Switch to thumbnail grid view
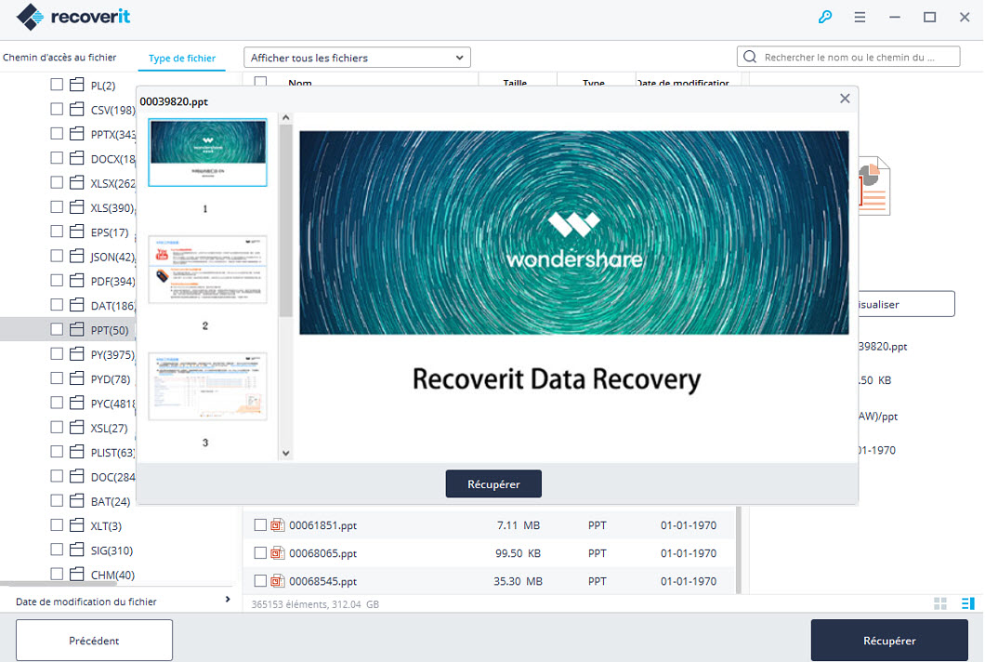Screen dimensions: 985x662 pyautogui.click(x=939, y=603)
